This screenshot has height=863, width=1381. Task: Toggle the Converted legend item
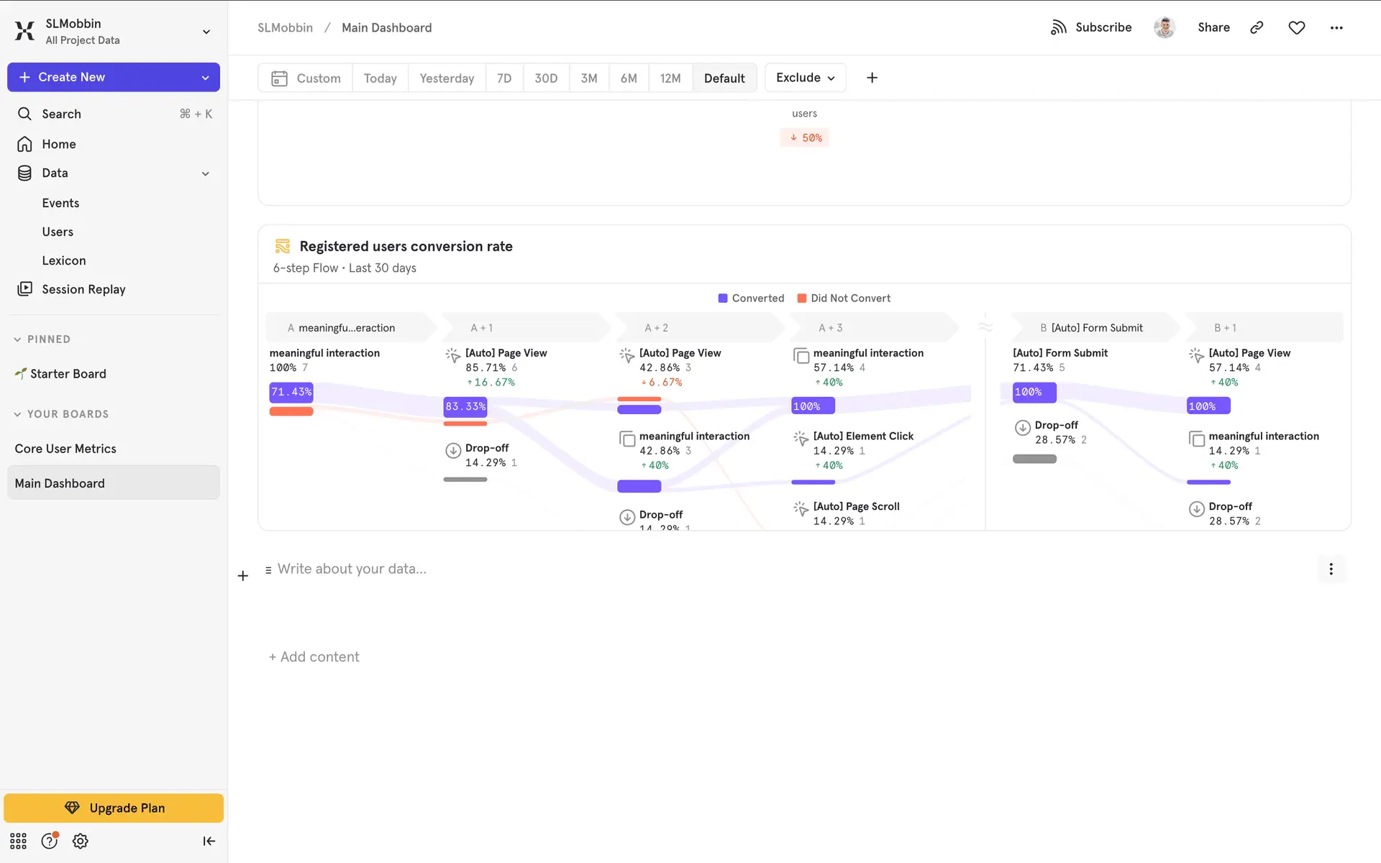751,298
